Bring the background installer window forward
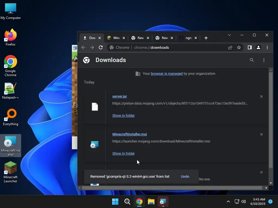 [x=75, y=97]
